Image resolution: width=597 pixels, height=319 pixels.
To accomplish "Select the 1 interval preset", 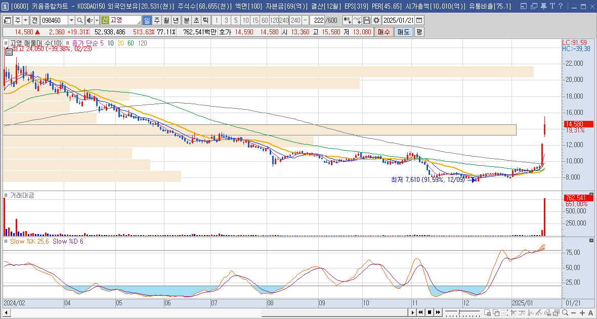I will pos(216,20).
